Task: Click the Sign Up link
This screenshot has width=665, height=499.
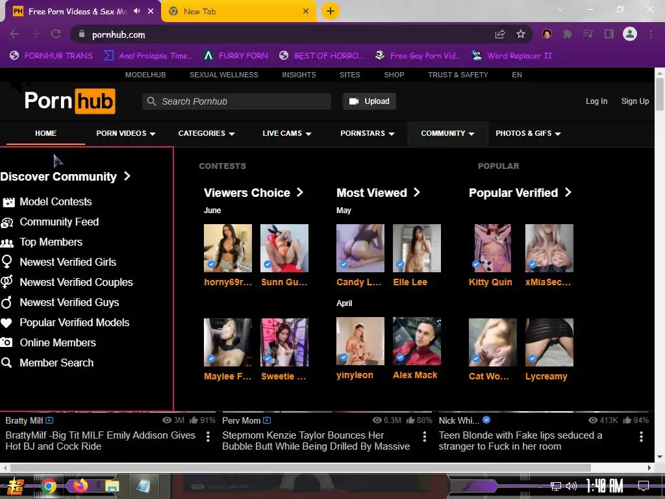Action: tap(635, 101)
